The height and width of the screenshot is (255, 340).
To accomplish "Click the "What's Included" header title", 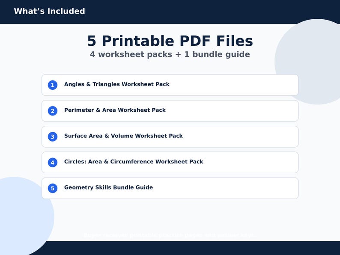I will pos(49,11).
